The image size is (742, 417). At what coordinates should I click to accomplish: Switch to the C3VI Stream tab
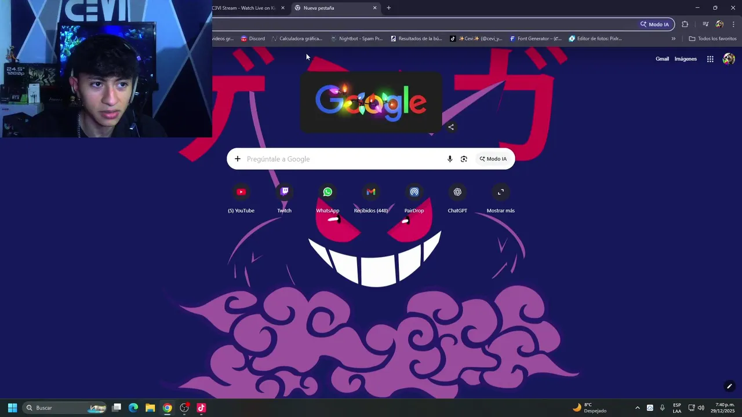pos(243,8)
